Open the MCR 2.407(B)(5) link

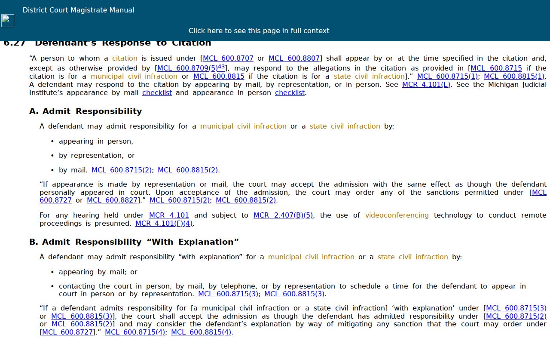283,215
